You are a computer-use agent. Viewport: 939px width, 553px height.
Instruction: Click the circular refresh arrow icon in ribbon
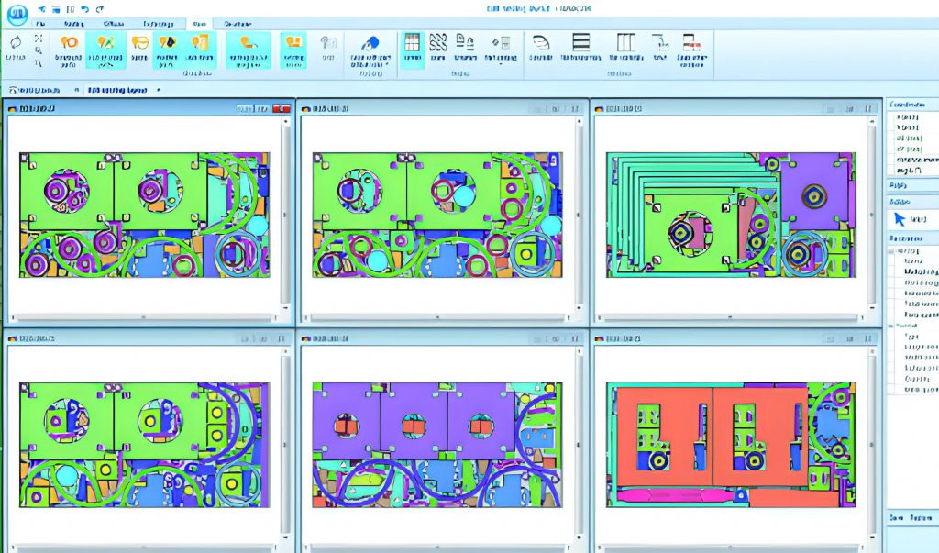point(15,41)
